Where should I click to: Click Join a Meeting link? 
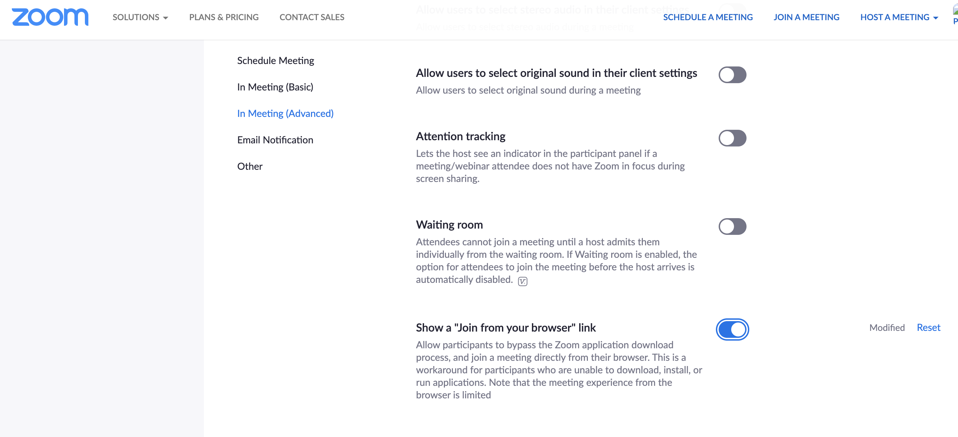[x=806, y=17]
